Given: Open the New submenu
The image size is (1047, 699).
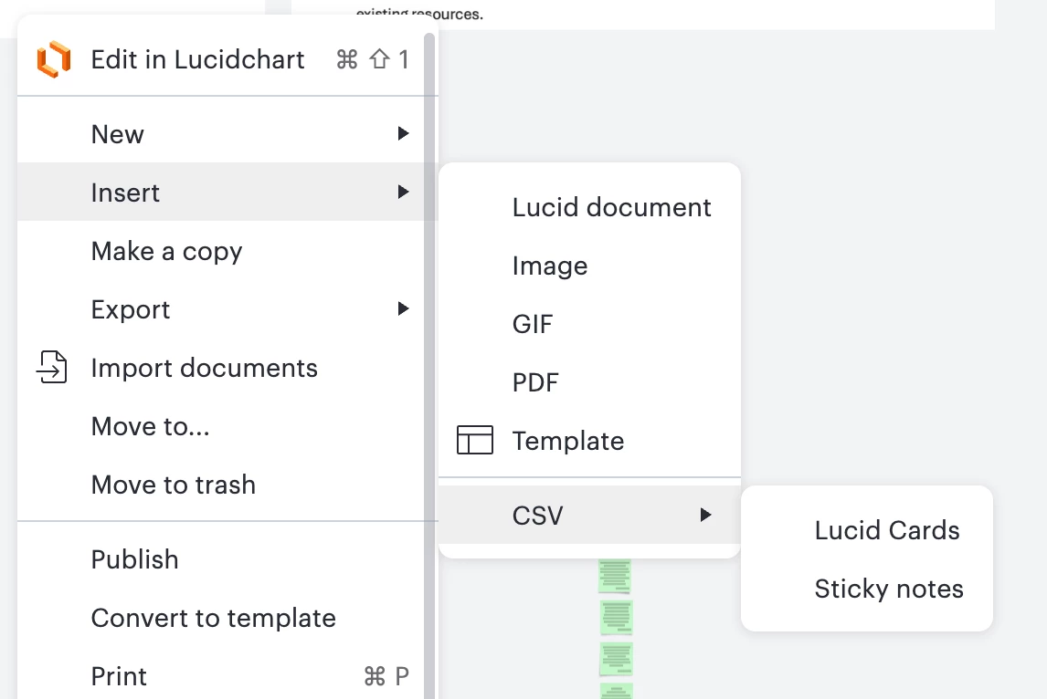Looking at the screenshot, I should pos(220,133).
